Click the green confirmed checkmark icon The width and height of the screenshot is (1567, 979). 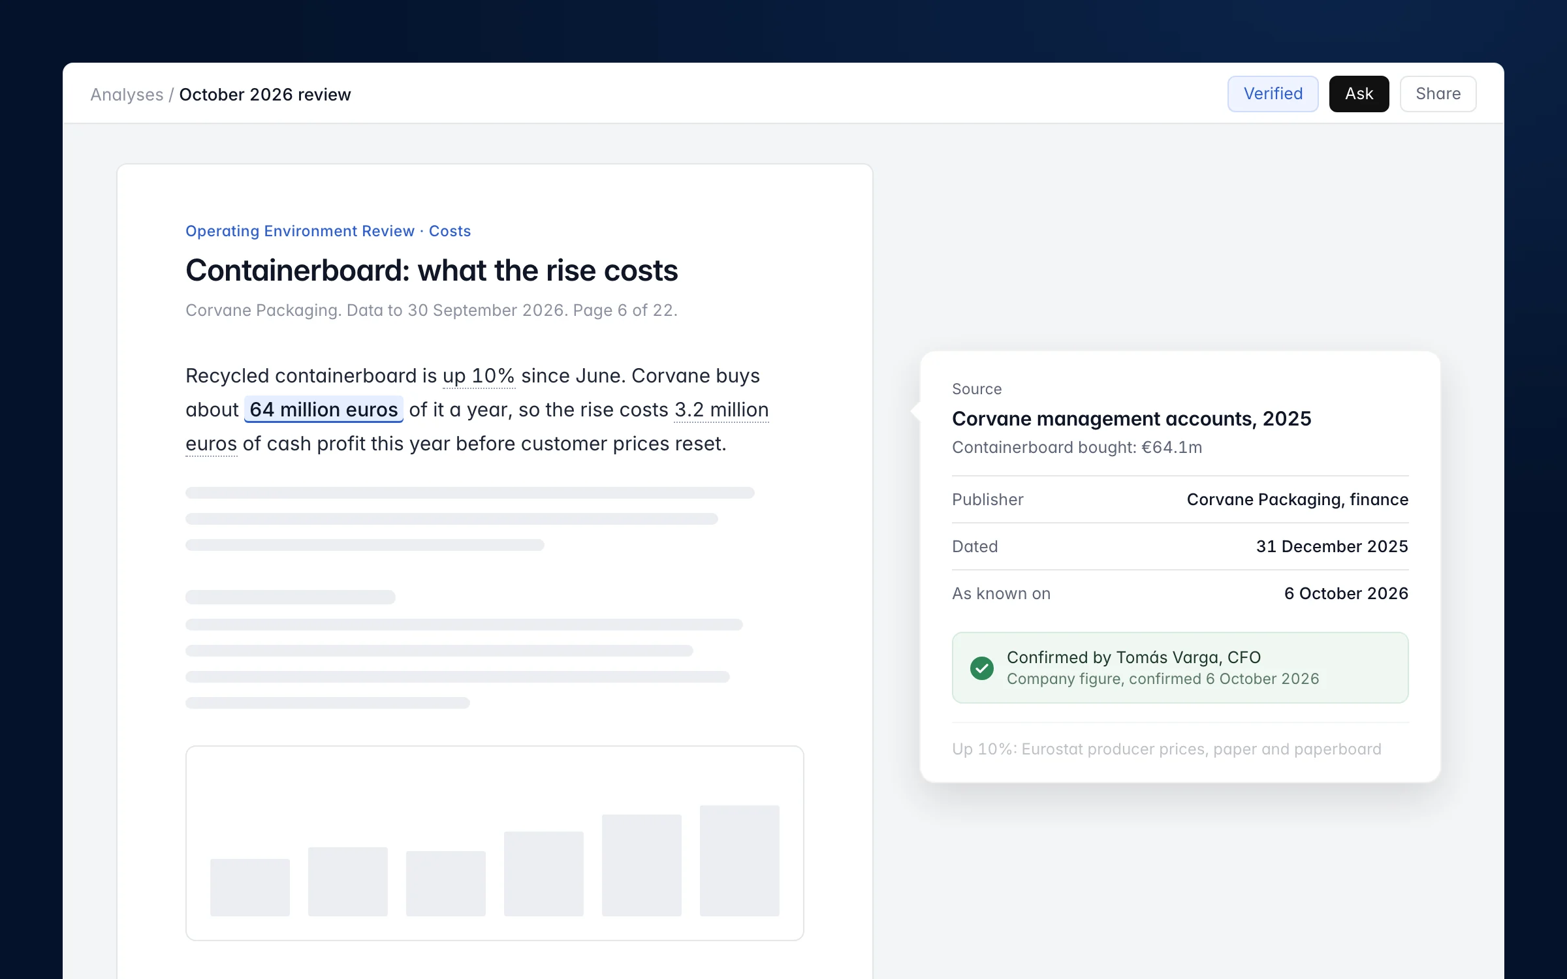981,668
